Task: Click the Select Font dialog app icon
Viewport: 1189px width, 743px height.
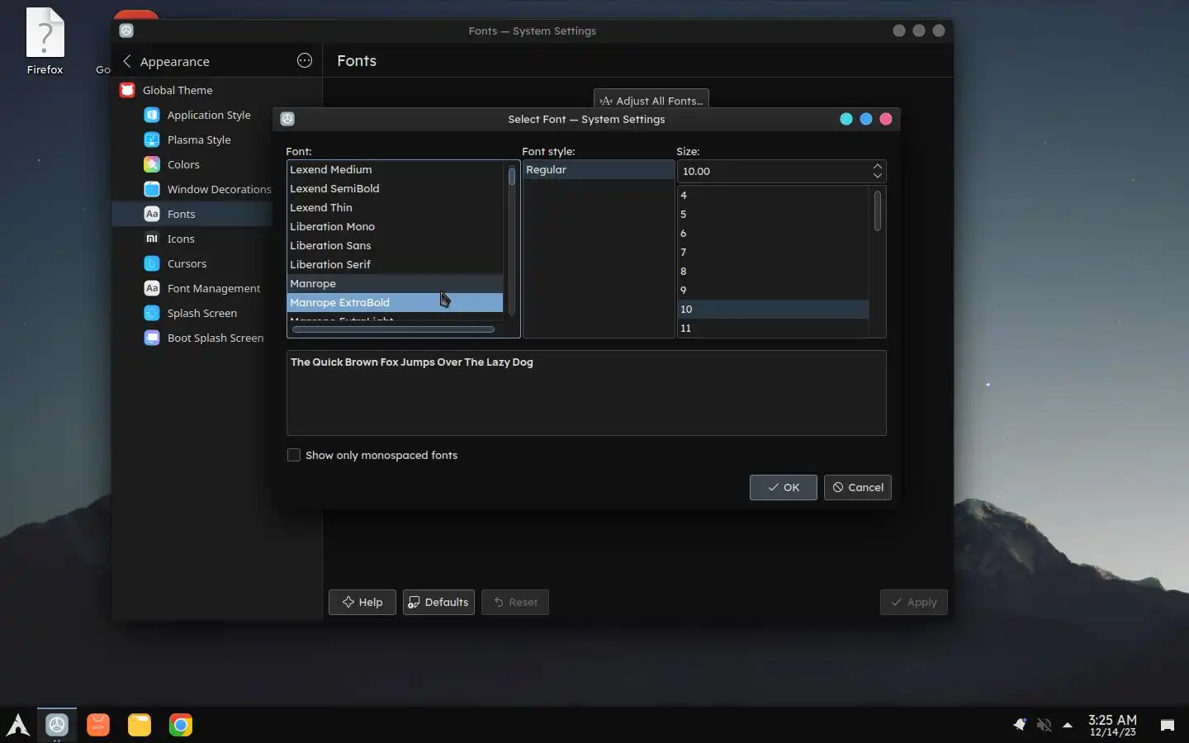Action: click(287, 119)
